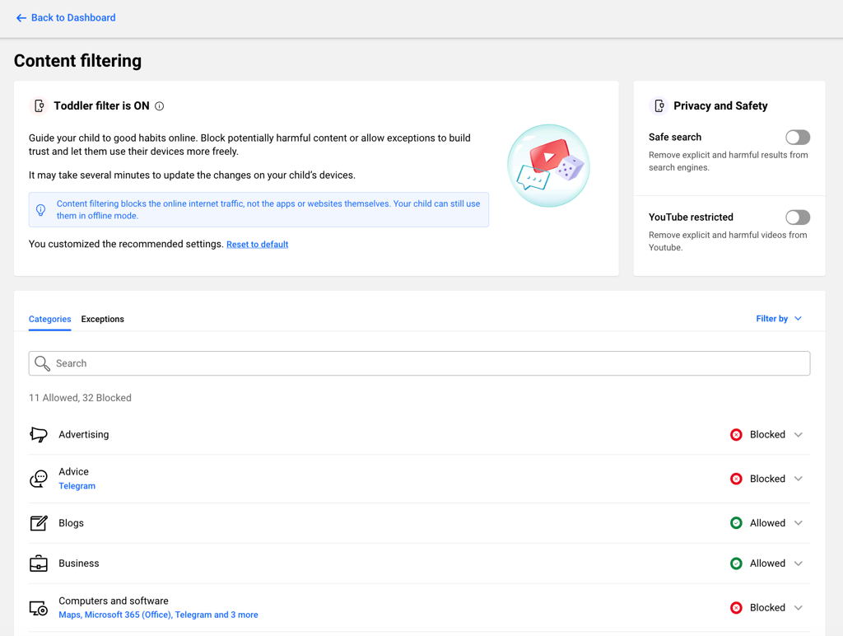Screen dimensions: 843x636
Task: Click the YouTube restricted label
Action: coord(691,217)
